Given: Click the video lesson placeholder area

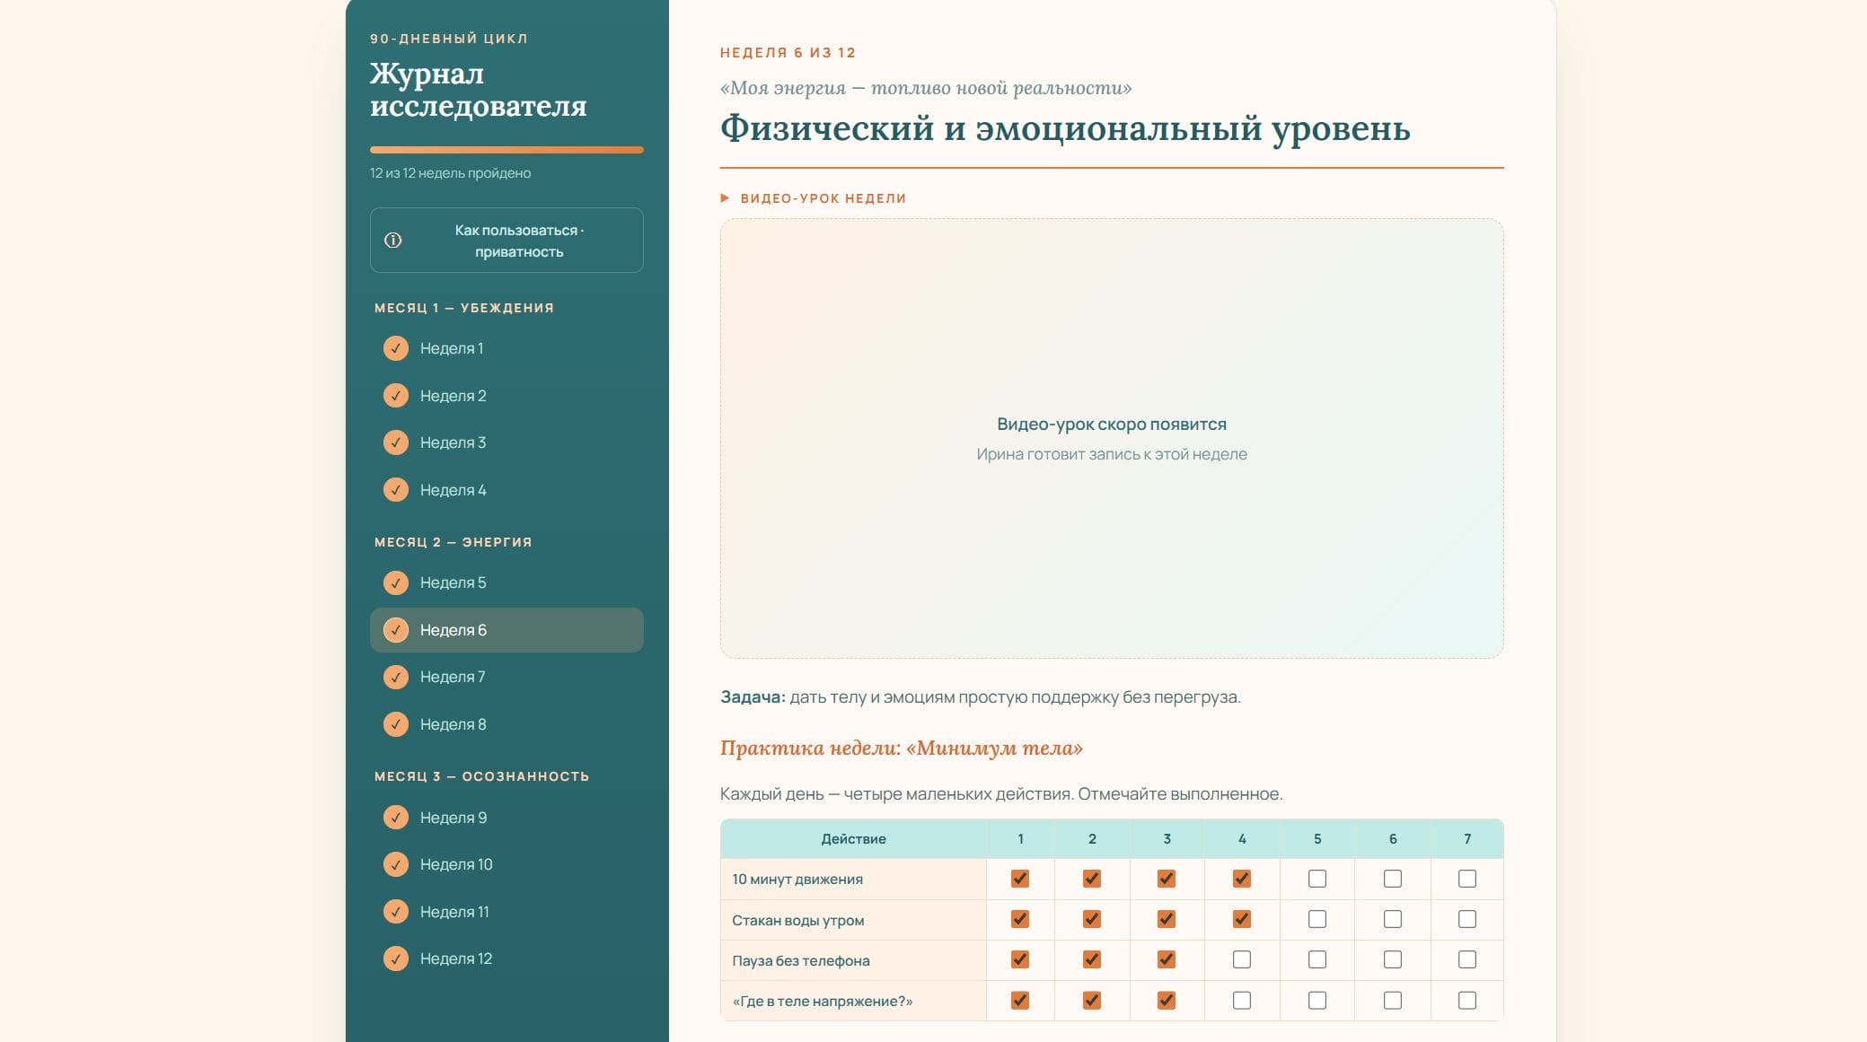Looking at the screenshot, I should pos(1112,439).
